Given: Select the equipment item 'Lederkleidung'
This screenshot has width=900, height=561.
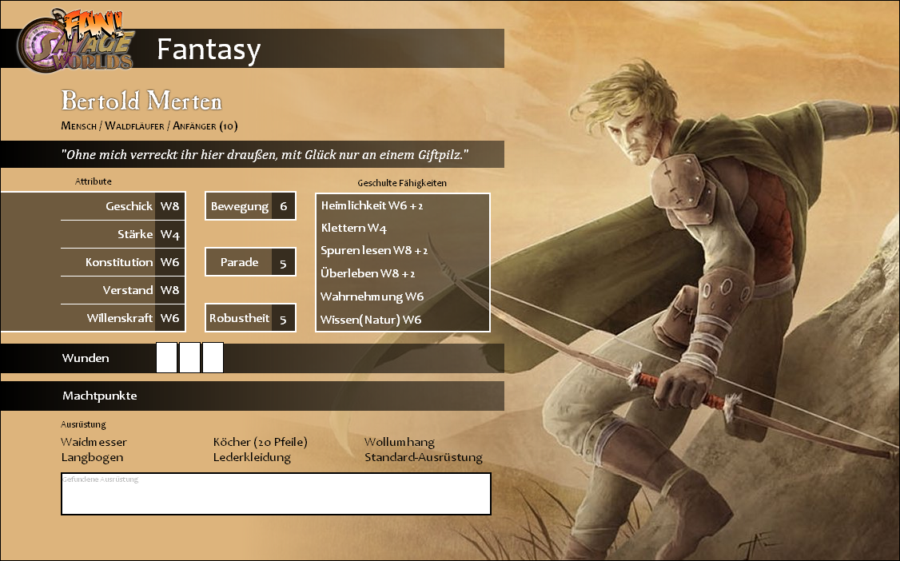Looking at the screenshot, I should [252, 458].
